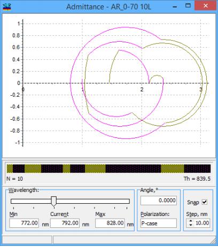Viewport: 218px width, 247px height.
Task: Select the widest black layer in layer bar
Action: pyautogui.click(x=133, y=168)
